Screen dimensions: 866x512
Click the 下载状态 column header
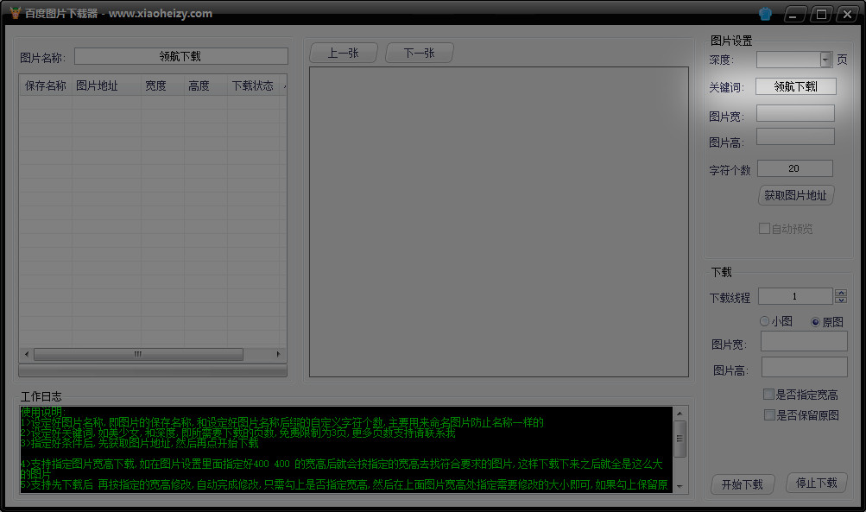tap(253, 85)
